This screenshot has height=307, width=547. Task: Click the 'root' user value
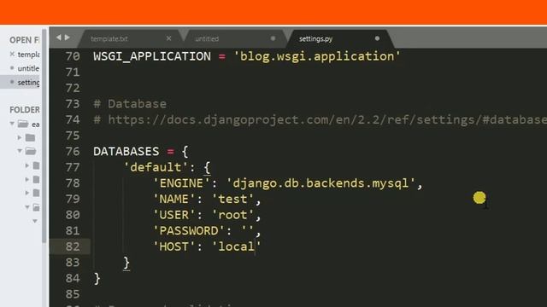tap(232, 215)
